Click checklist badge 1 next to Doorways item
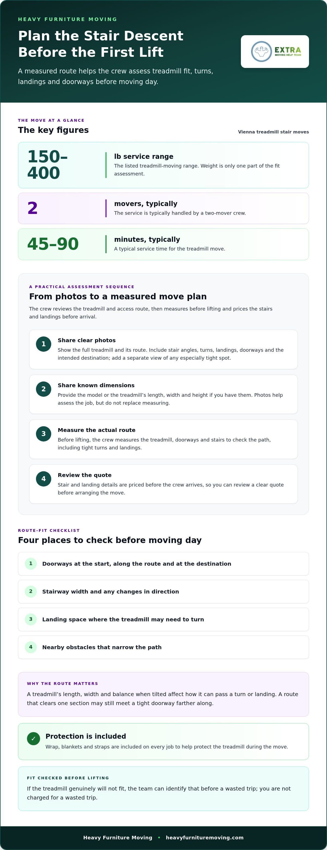 click(31, 563)
